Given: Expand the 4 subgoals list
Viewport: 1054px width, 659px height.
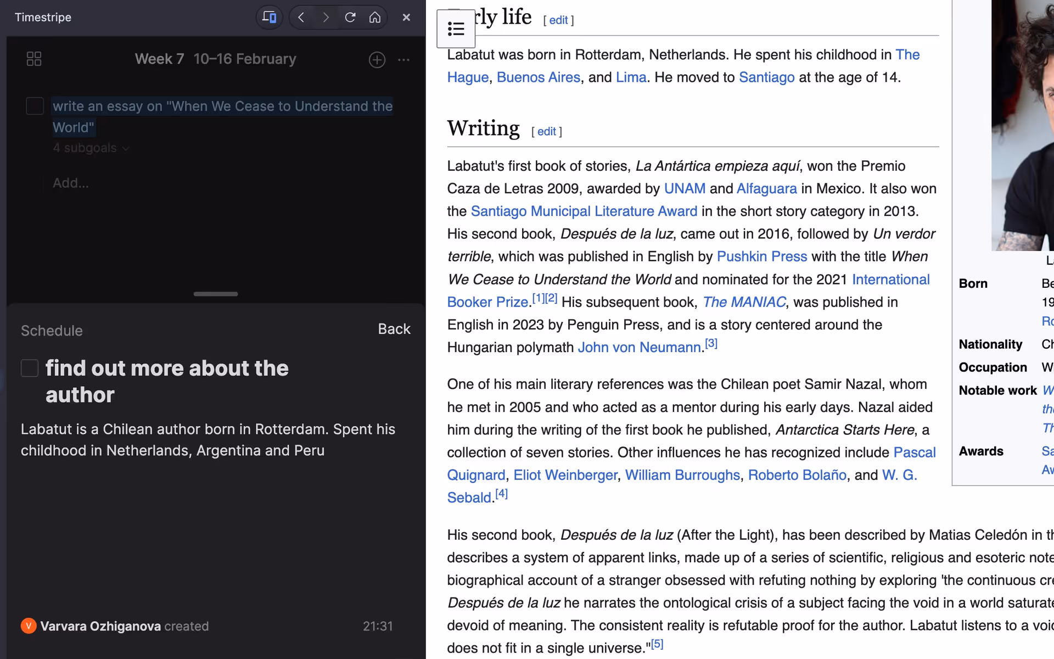Looking at the screenshot, I should 91,148.
